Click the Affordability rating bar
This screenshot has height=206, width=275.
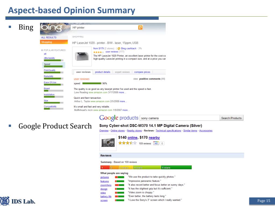pyautogui.click(x=53, y=60)
